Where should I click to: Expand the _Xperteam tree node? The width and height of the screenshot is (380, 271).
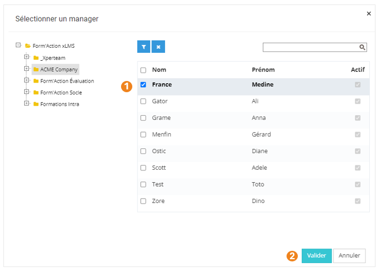[x=26, y=57]
